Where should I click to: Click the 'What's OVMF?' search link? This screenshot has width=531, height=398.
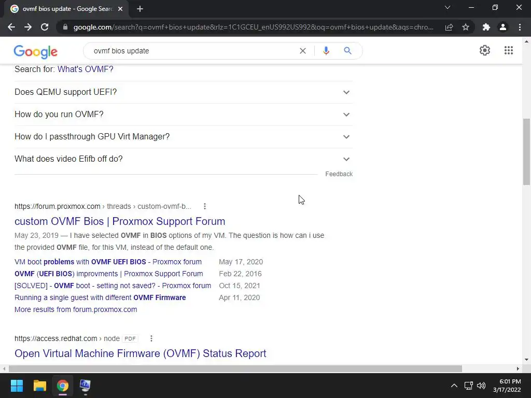tap(86, 69)
